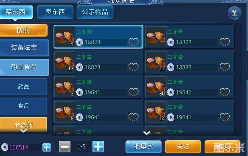Increase page number with plus stepper
This screenshot has height=156, width=248.
(x=98, y=147)
